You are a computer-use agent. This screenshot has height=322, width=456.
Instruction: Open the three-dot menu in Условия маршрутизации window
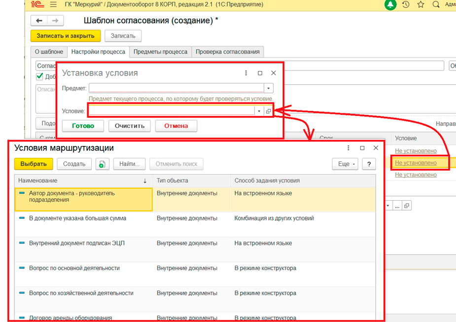349,148
